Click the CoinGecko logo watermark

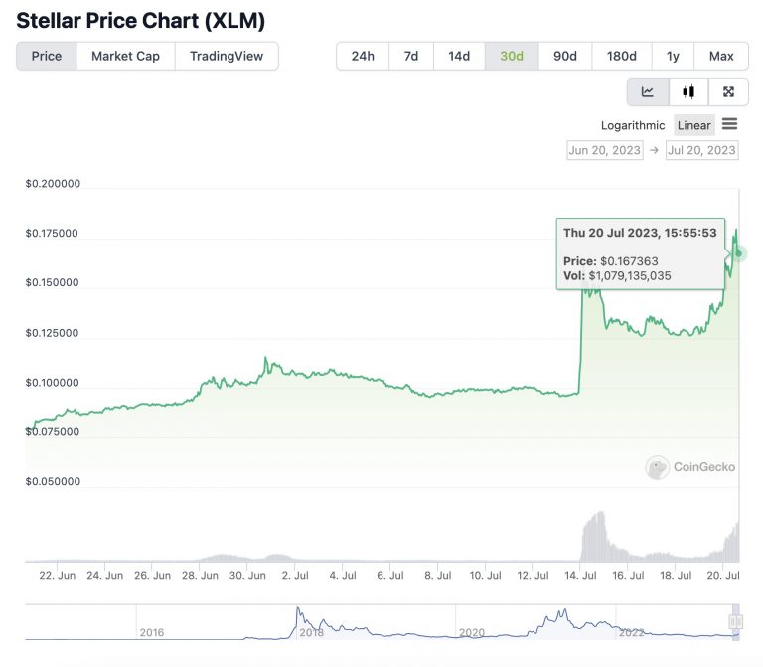tap(691, 467)
